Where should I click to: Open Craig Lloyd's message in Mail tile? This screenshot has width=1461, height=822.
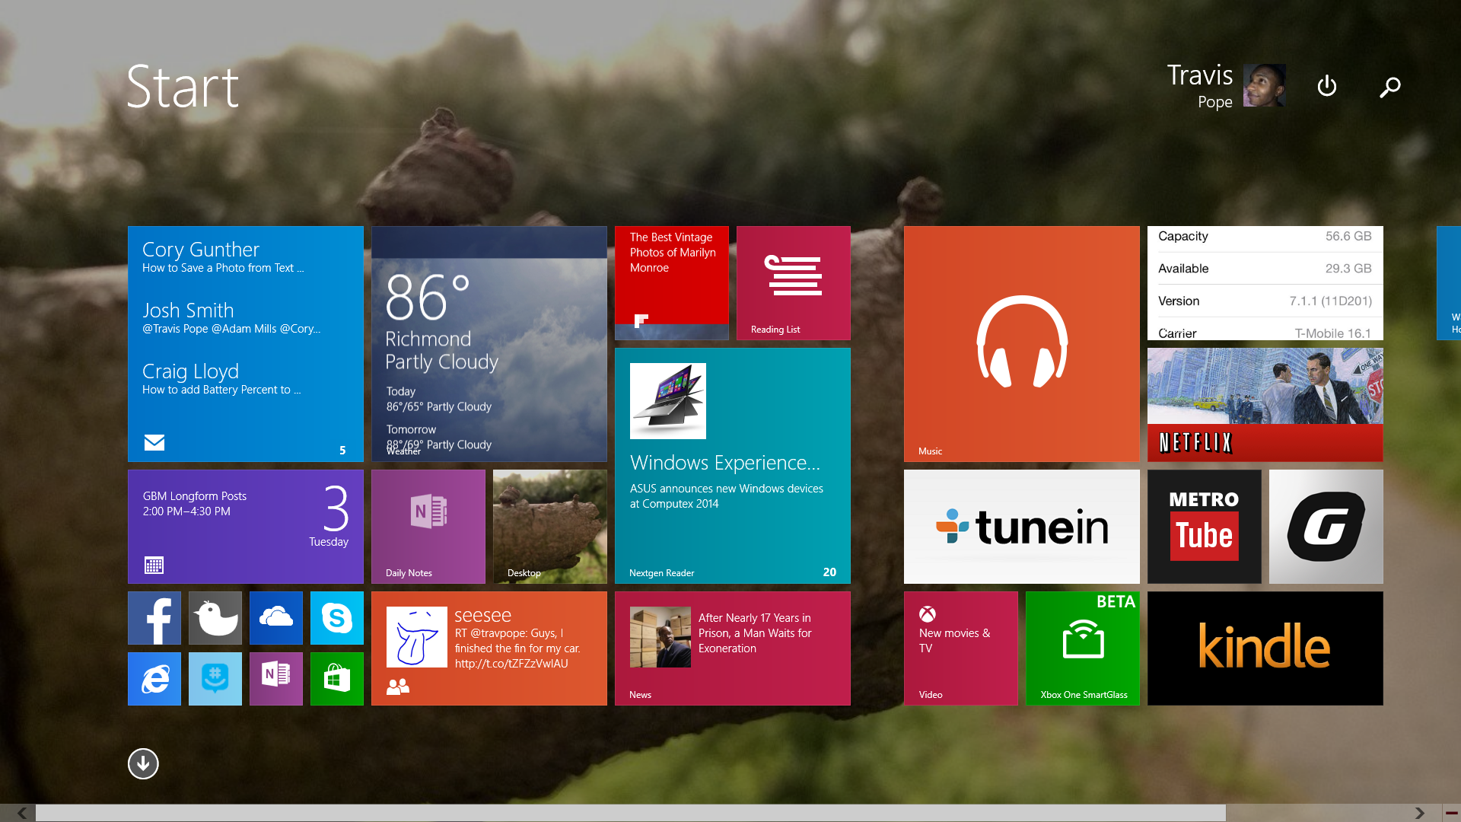221,379
